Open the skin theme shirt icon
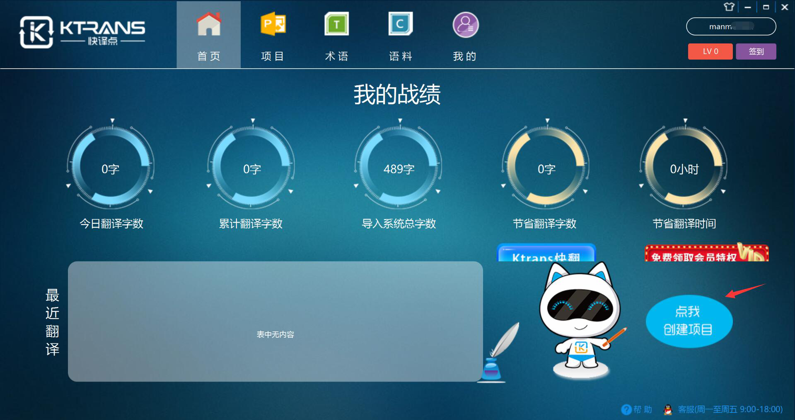The width and height of the screenshot is (795, 420). coord(729,7)
